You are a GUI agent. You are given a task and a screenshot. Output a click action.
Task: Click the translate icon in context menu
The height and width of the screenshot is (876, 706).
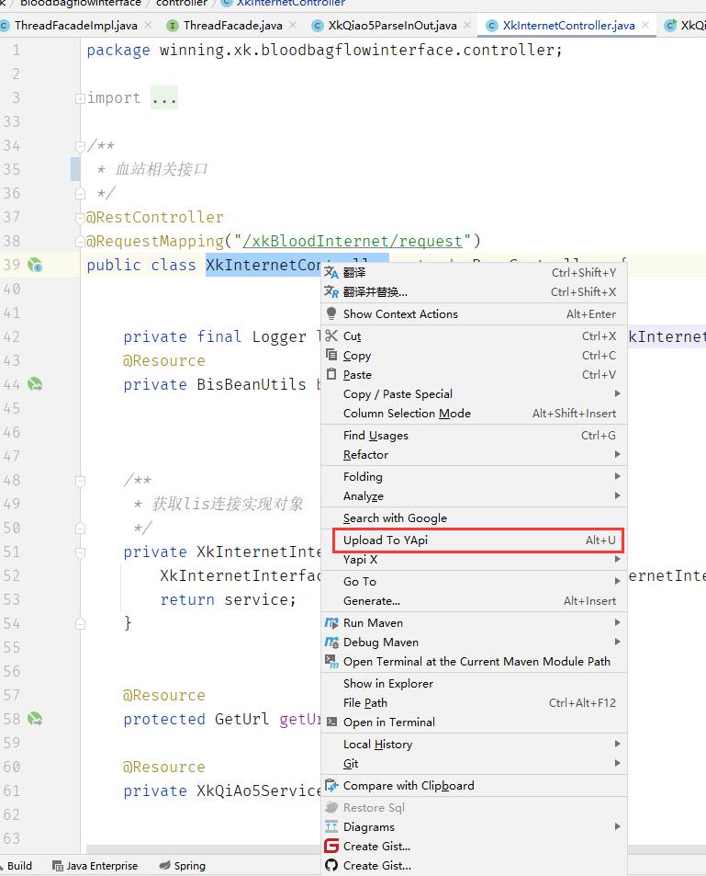click(331, 273)
